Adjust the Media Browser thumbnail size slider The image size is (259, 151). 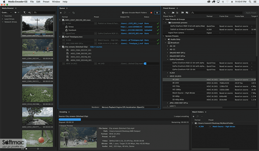38,149
